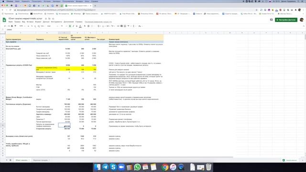Open the text wrapping dropdown

coord(108,26)
